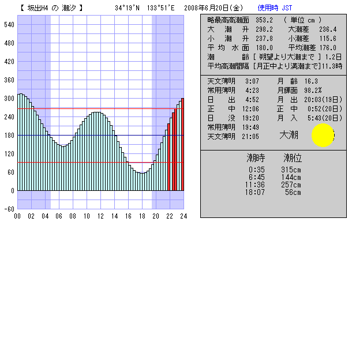Click the 平均高潮間隔 value 11.38時
The width and height of the screenshot is (352, 346).
(332, 66)
